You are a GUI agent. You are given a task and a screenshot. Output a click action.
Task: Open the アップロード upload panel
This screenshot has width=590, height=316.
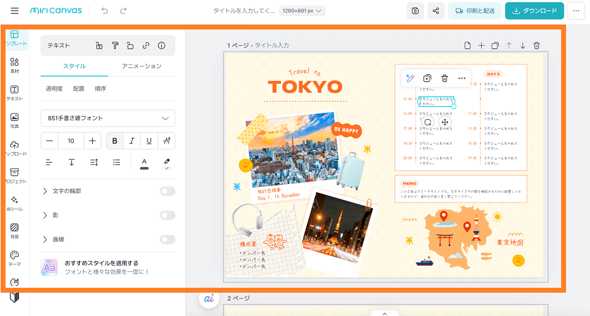tap(15, 148)
